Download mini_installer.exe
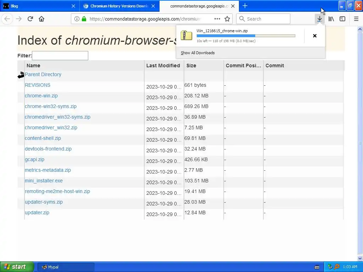Screen dimensions: 363x272 pyautogui.click(x=44, y=181)
